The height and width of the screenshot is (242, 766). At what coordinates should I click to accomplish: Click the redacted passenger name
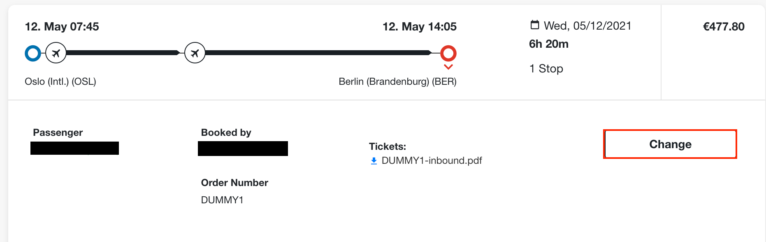coord(74,148)
